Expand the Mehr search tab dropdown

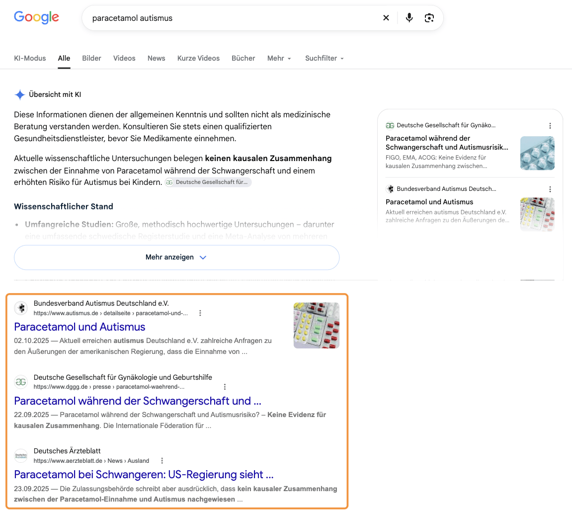coord(279,58)
